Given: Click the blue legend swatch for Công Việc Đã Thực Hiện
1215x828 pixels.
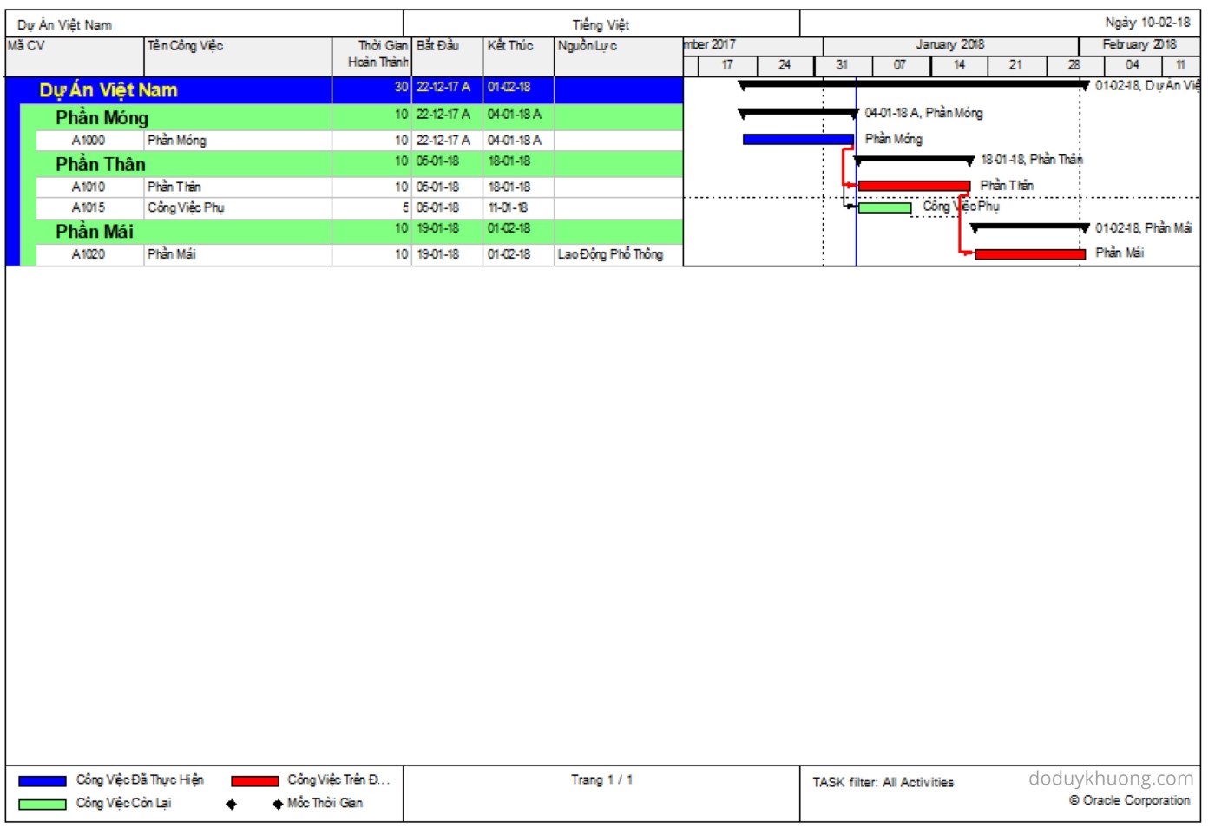Looking at the screenshot, I should (42, 781).
